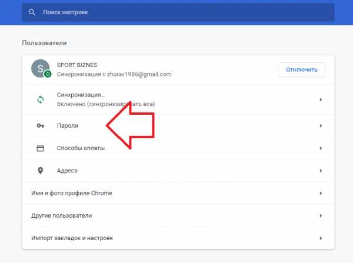Focus the Поиск настроек search field

[178, 12]
